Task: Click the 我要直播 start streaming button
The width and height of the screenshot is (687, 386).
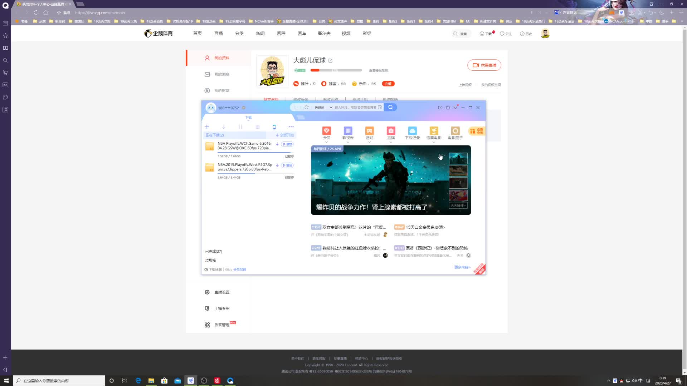Action: [x=484, y=65]
